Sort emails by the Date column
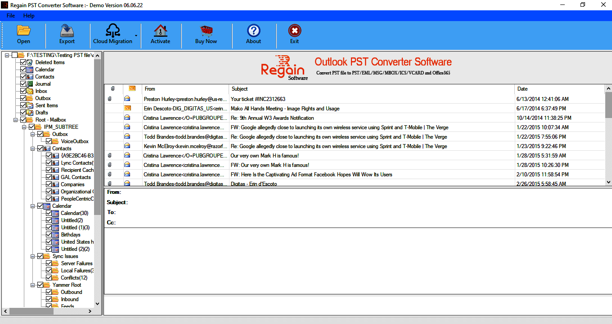Image resolution: width=612 pixels, height=324 pixels. pos(560,89)
